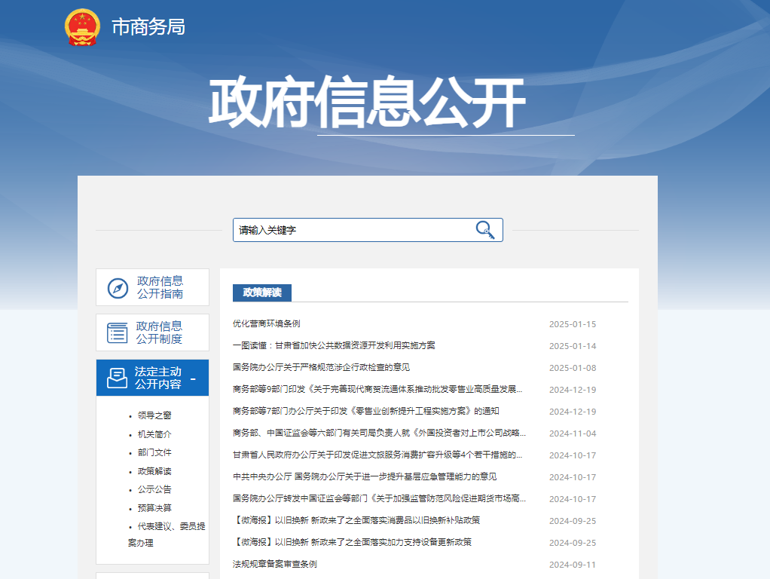The height and width of the screenshot is (579, 770).
Task: Open the 政策解读 tab heading
Action: pyautogui.click(x=262, y=293)
